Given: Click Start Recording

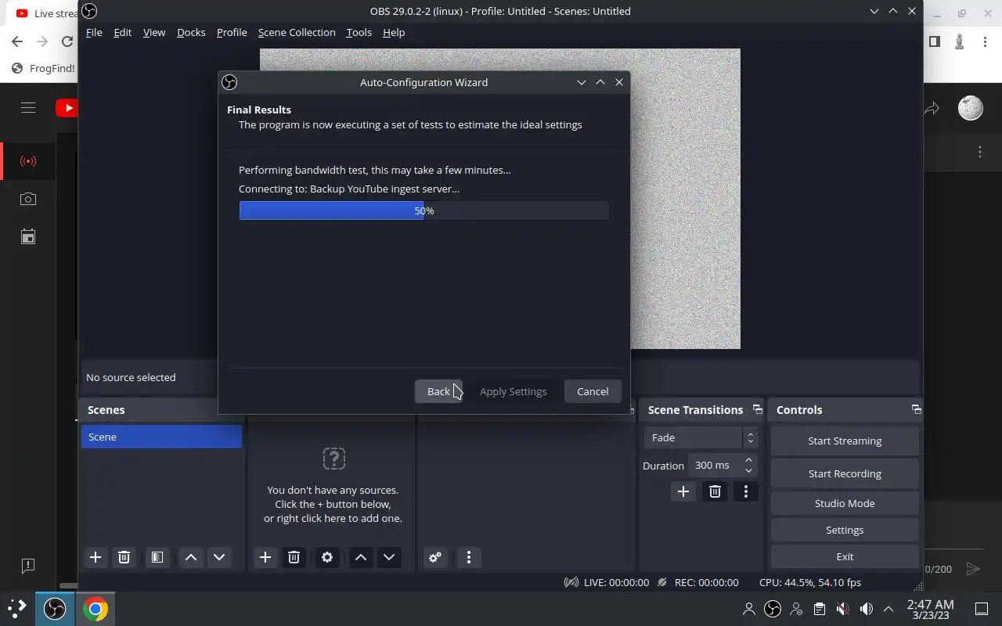Looking at the screenshot, I should click(845, 473).
